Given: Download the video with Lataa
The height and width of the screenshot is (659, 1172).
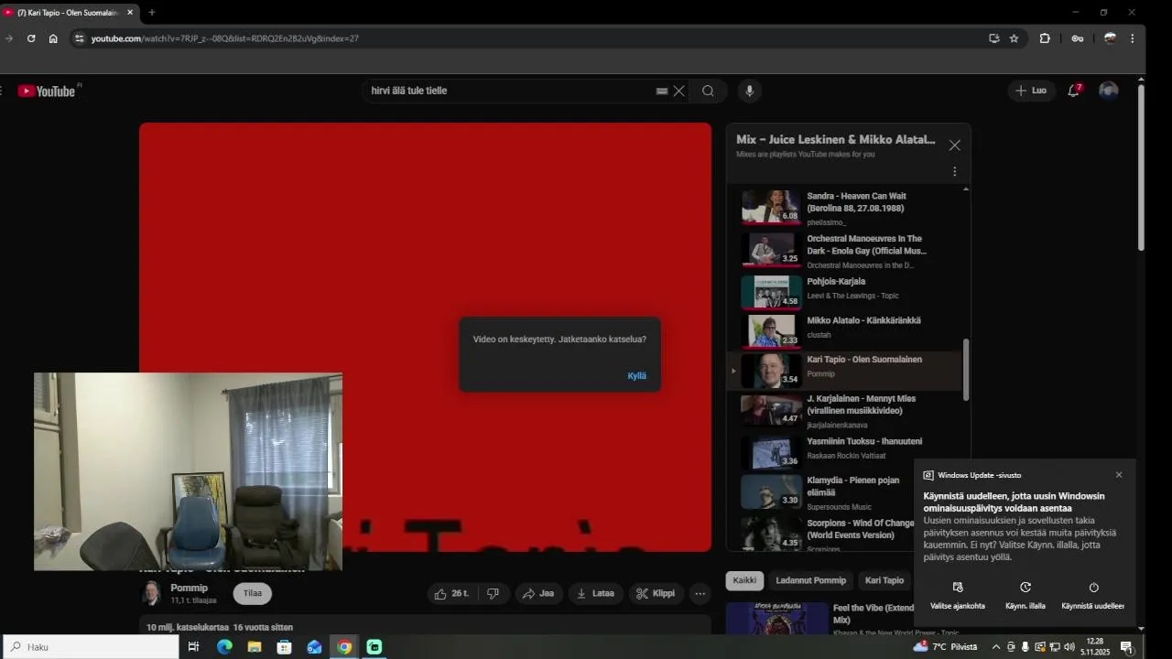Looking at the screenshot, I should coord(595,593).
